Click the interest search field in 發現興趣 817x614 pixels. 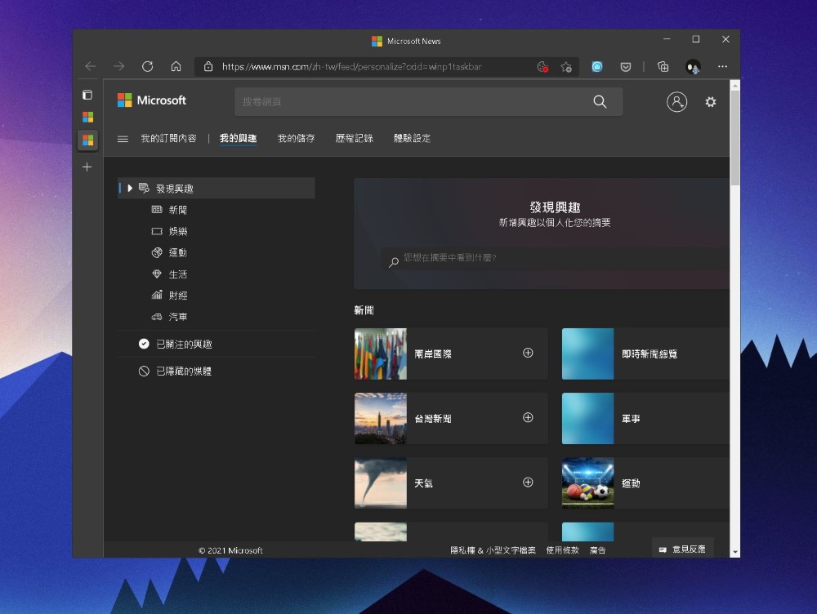(556, 259)
